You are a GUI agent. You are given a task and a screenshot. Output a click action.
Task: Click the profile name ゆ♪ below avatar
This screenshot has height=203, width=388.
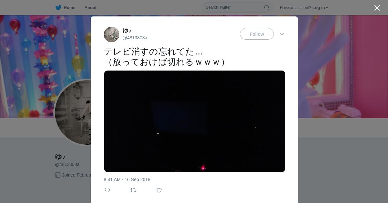(x=60, y=157)
